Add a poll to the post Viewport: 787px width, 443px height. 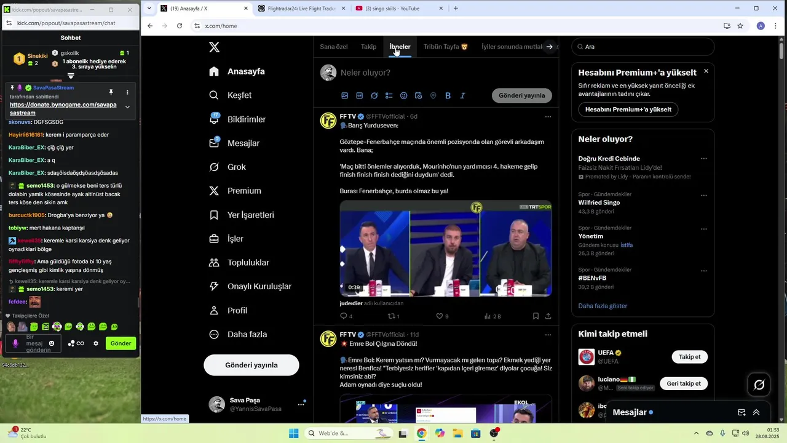click(x=389, y=96)
